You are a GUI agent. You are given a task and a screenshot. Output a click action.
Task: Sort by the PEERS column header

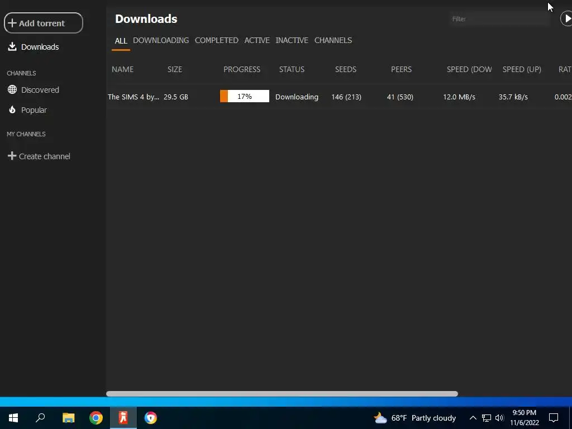pyautogui.click(x=401, y=69)
